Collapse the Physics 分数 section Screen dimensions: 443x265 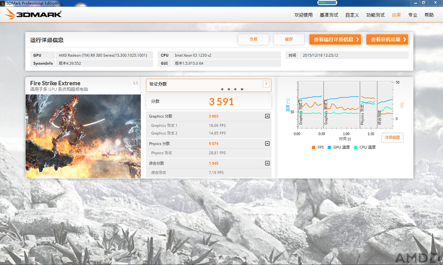click(x=267, y=143)
